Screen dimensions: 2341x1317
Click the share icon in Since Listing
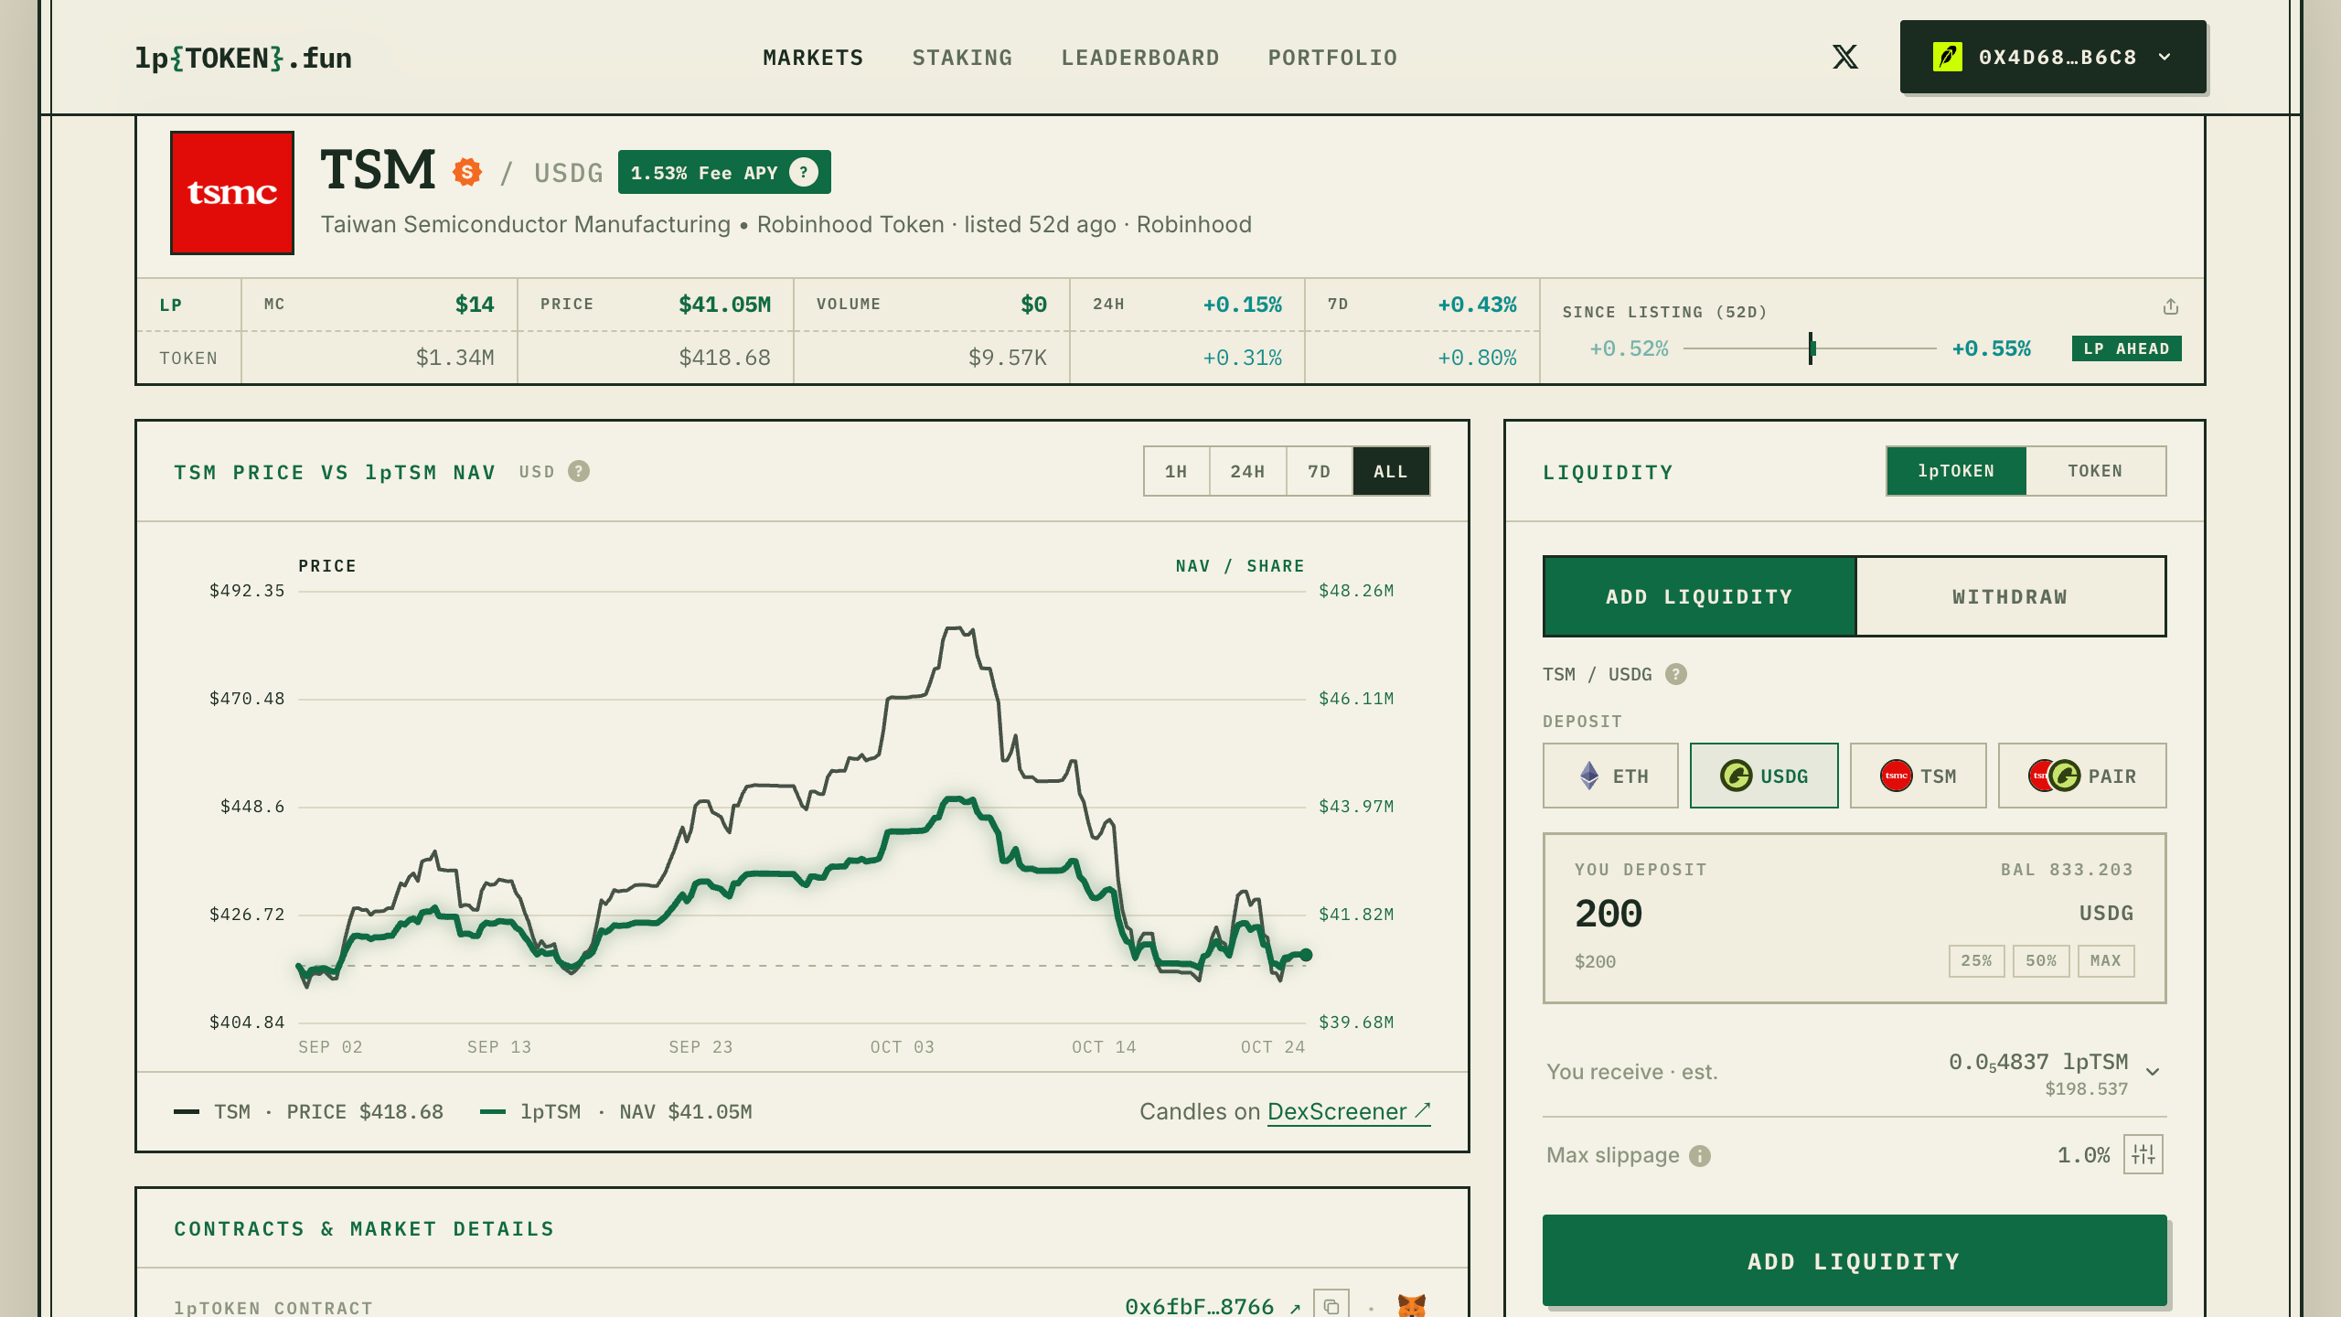click(x=2170, y=306)
